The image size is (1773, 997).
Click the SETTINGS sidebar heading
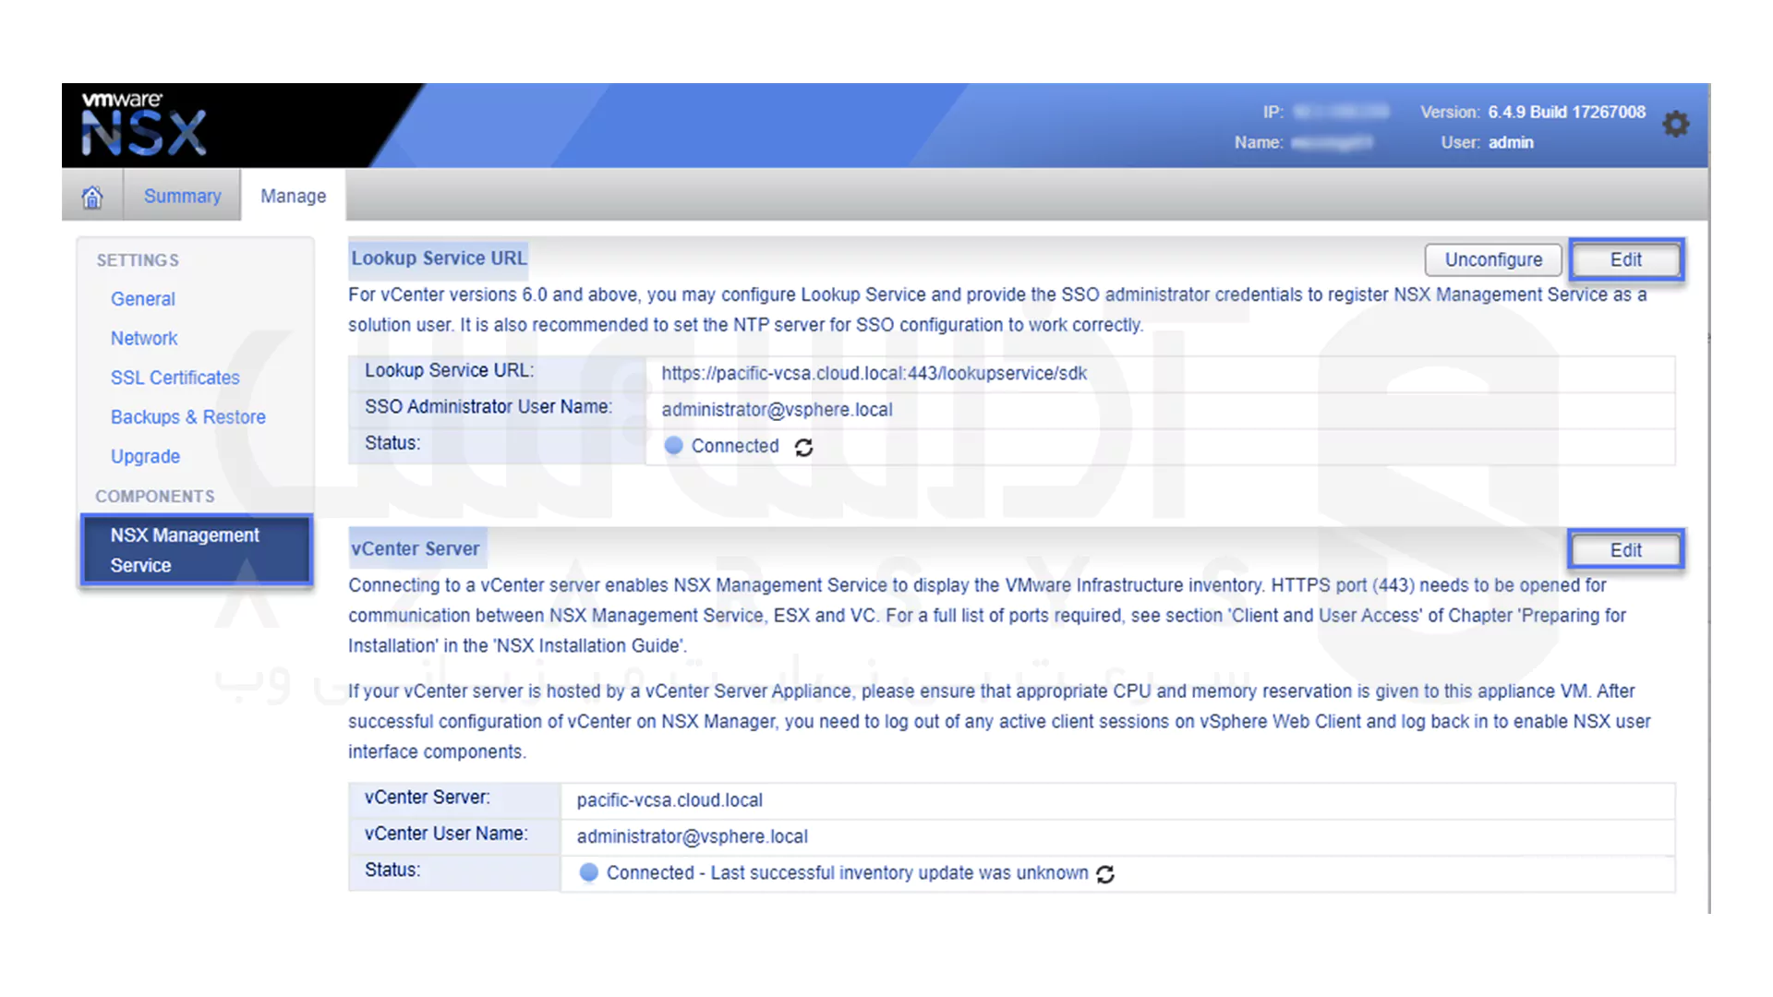138,260
